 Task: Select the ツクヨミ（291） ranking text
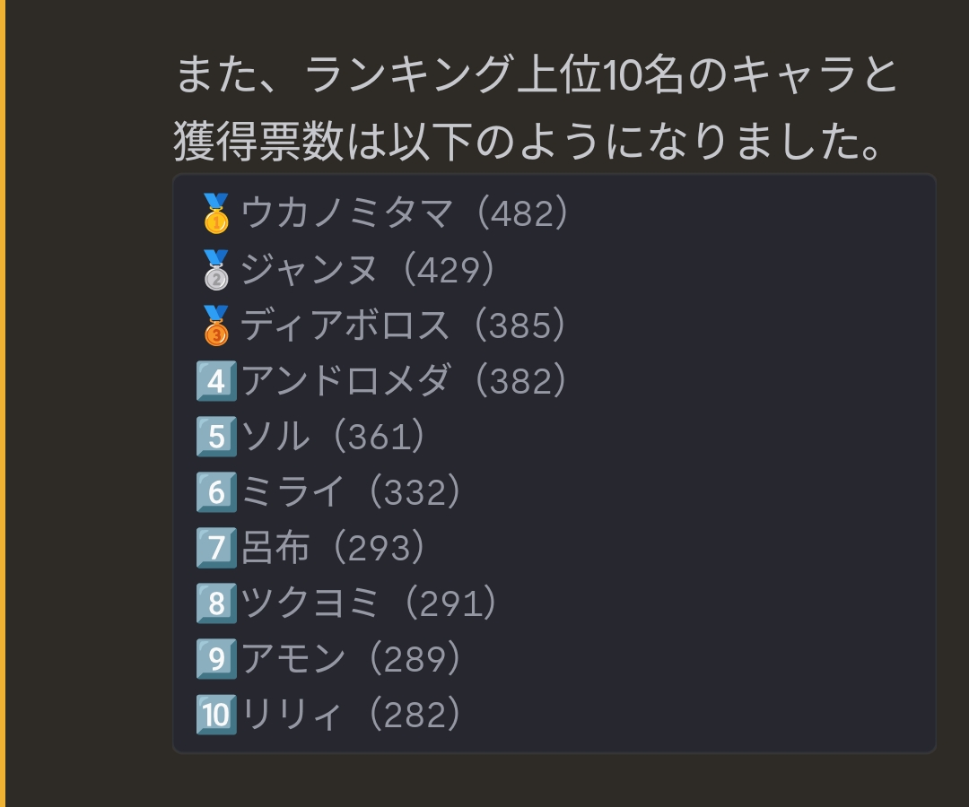click(369, 603)
